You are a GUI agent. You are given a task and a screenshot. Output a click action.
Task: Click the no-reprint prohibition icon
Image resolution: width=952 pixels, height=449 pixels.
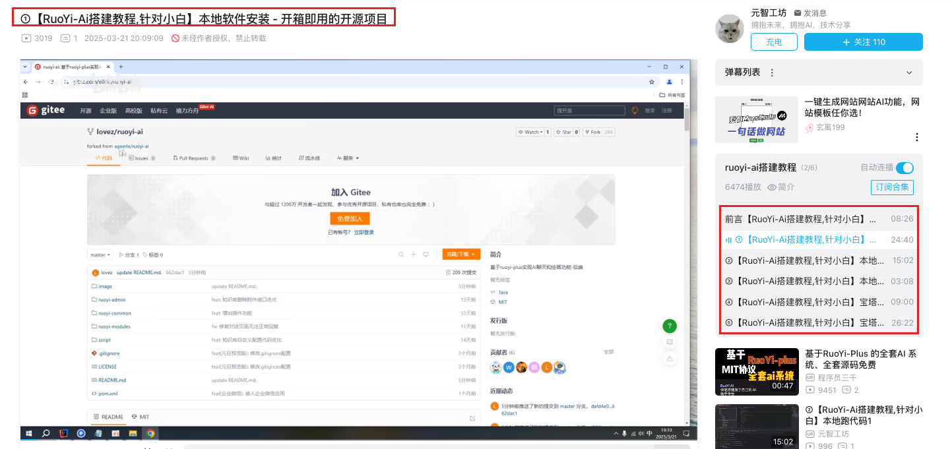175,38
